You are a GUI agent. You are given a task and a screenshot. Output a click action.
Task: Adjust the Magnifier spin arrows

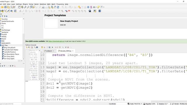[x=158, y=104]
